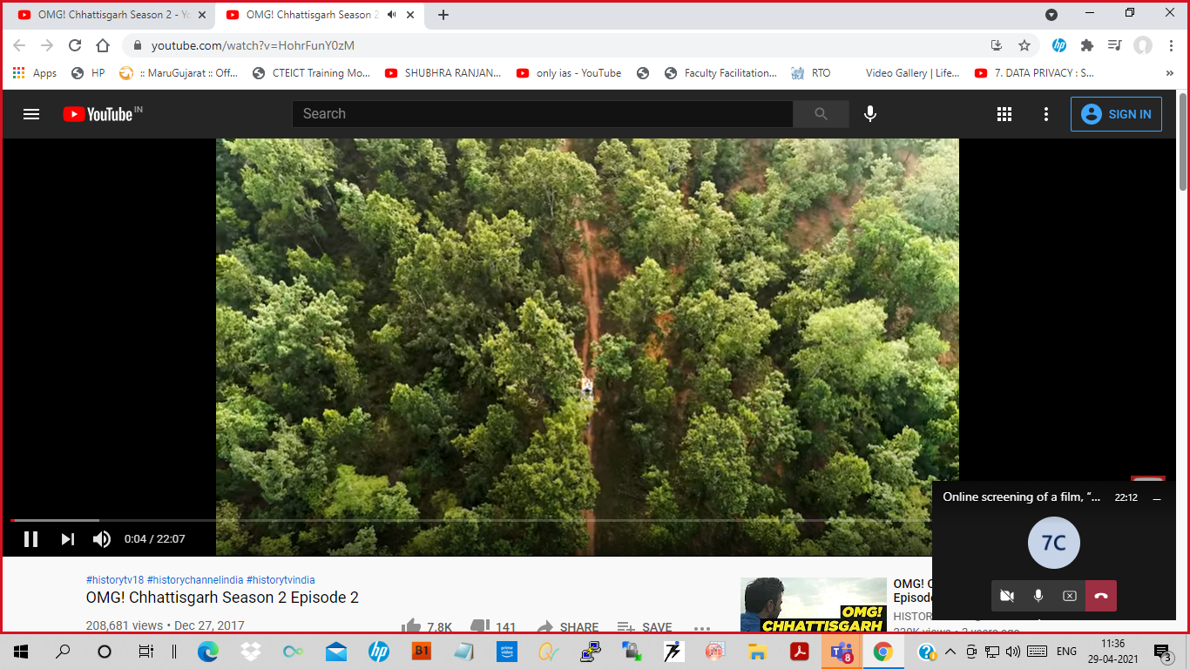
Task: Mute the video player volume
Action: (102, 539)
